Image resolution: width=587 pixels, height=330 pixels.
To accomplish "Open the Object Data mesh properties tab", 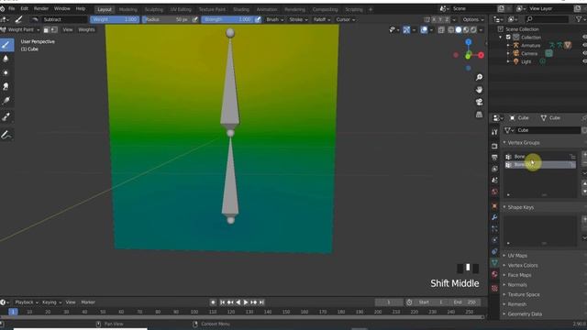I will (494, 263).
